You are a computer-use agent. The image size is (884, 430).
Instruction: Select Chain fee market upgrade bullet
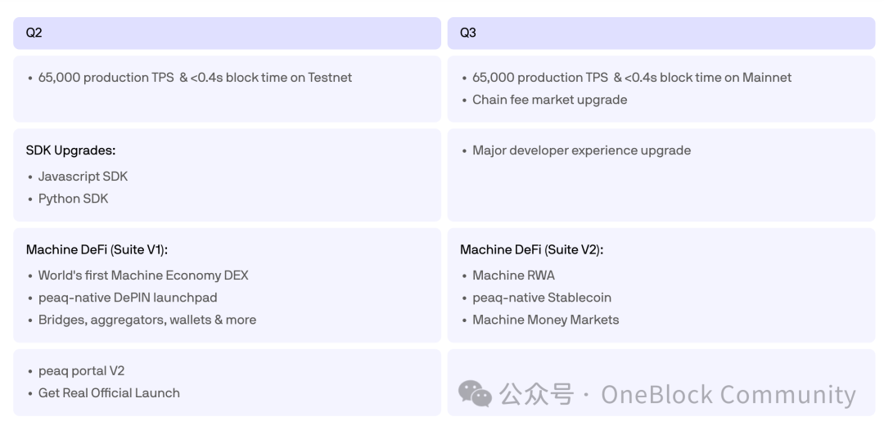coord(550,101)
